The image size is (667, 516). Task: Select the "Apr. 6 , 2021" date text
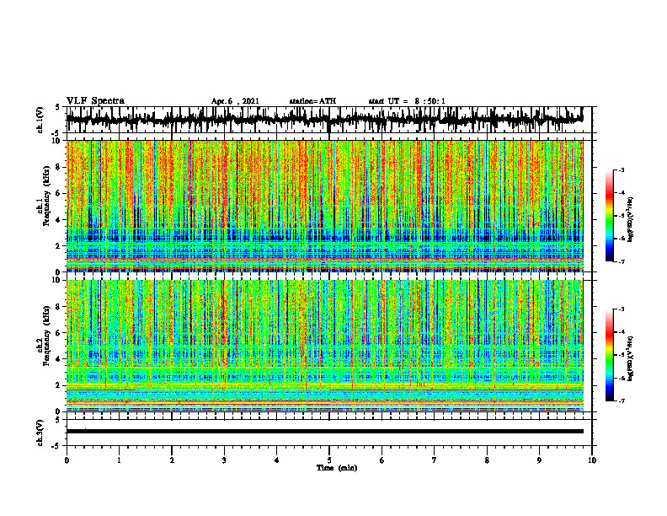235,101
